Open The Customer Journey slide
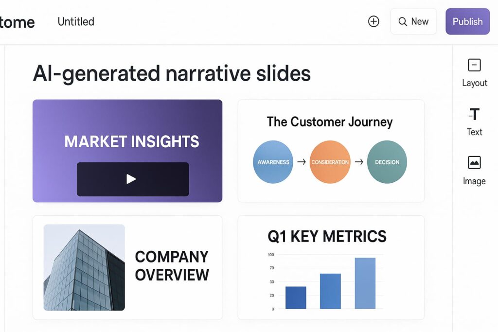 tap(331, 122)
